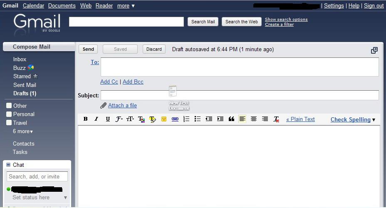Image resolution: width=386 pixels, height=208 pixels.
Task: Open Sent Mail folder
Action: coord(25,85)
